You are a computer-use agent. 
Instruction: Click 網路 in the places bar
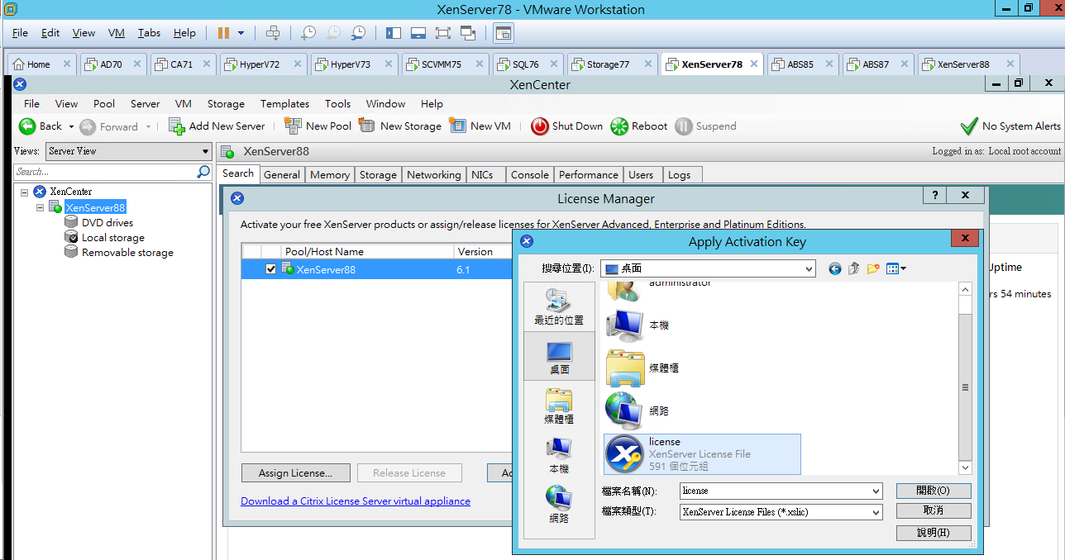coord(559,504)
